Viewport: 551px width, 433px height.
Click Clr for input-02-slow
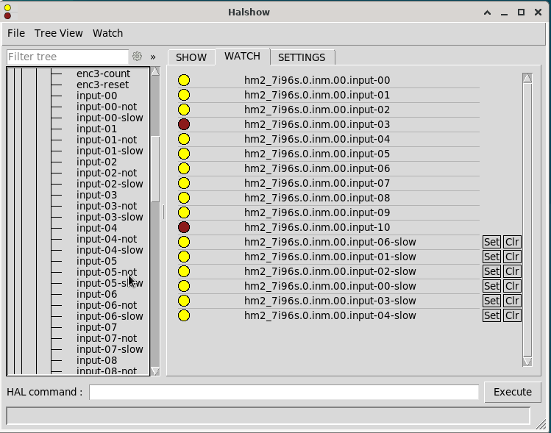pyautogui.click(x=512, y=271)
